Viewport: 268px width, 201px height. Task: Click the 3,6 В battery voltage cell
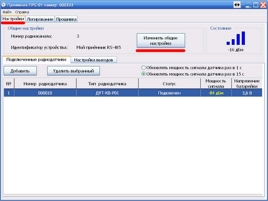coord(247,93)
